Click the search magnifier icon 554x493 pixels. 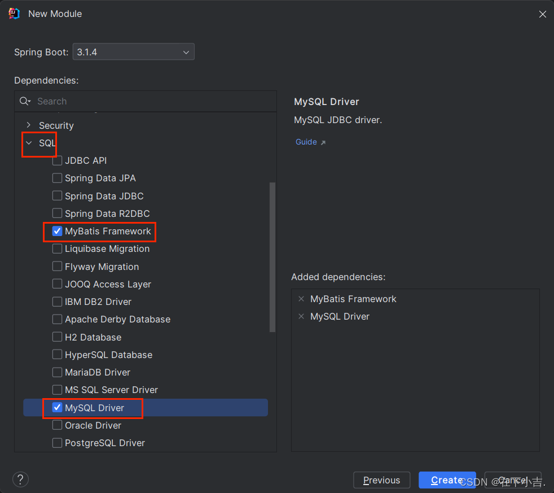click(x=25, y=101)
